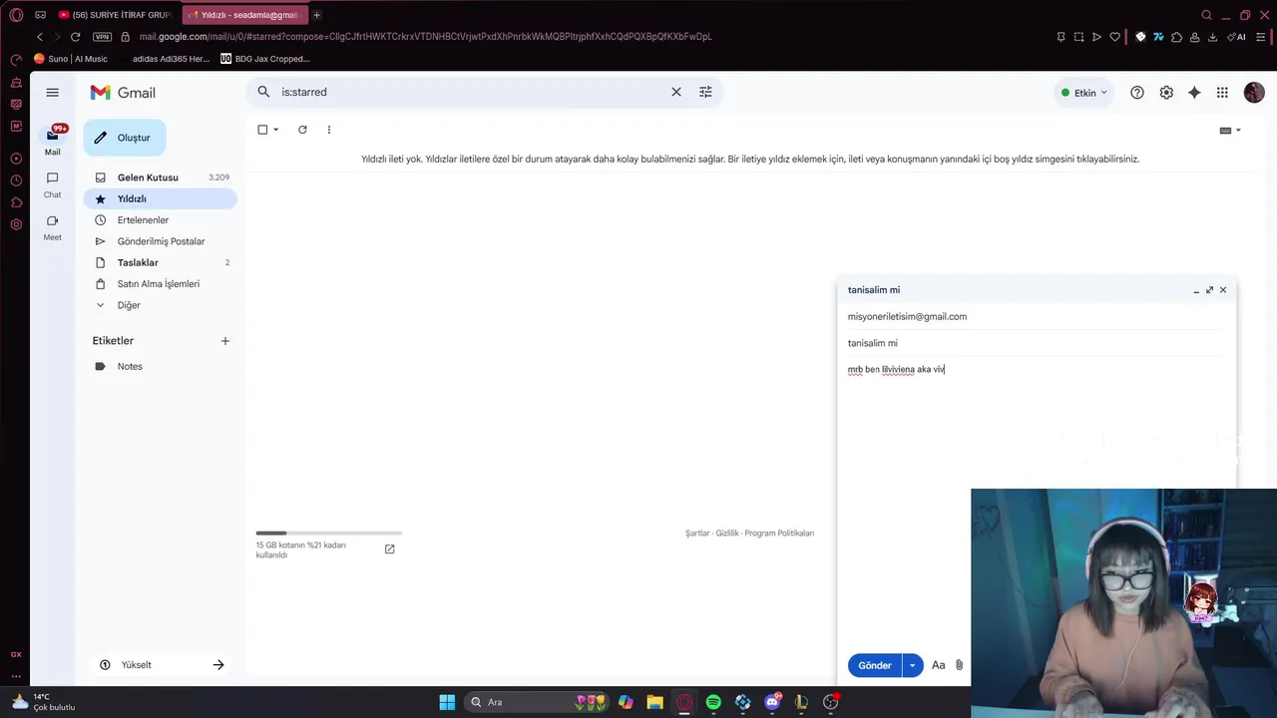
Task: Open the Program Politikaları link
Action: click(x=779, y=534)
